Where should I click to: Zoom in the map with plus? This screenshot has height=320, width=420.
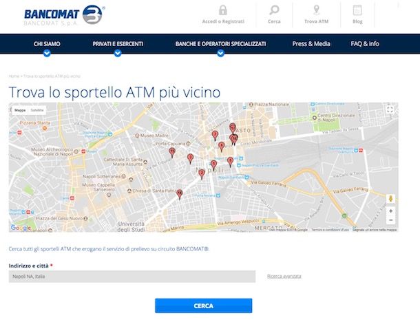pos(391,211)
